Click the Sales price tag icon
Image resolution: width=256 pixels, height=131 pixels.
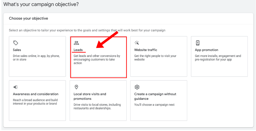16,43
